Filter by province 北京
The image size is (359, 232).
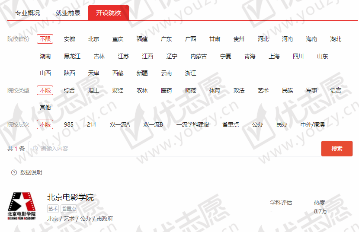click(x=93, y=39)
